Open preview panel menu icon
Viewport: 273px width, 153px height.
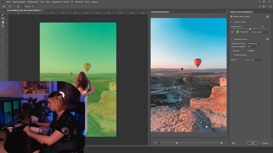coord(227,12)
